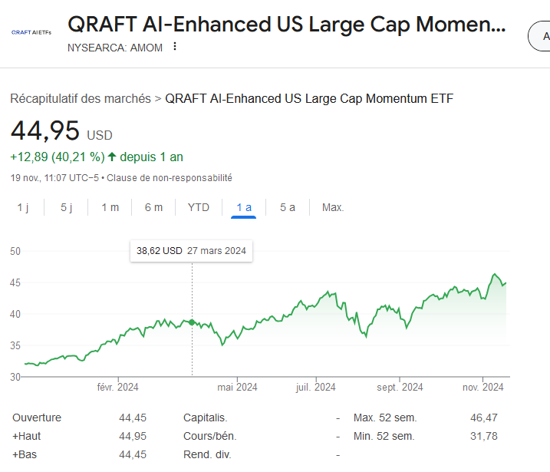Show the 5 a chart range
Viewport: 550px width, 472px height.
click(288, 207)
